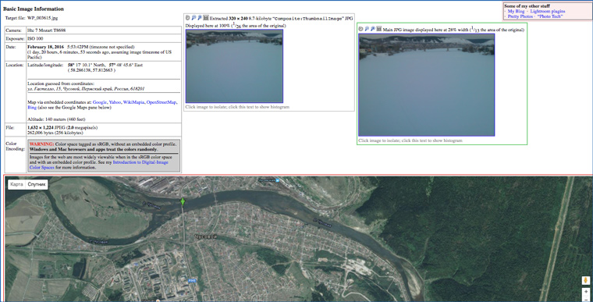Image resolution: width=593 pixels, height=302 pixels.
Task: Click the gray square icon before the word Extracted
Action: 206,18
